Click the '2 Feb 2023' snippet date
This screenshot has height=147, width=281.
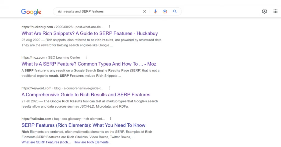[x=30, y=101]
